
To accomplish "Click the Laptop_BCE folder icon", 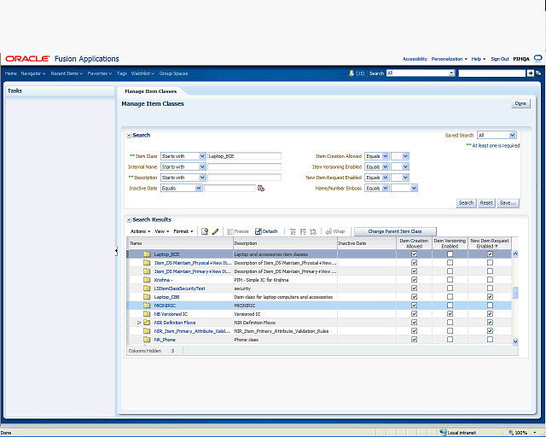I will [146, 254].
